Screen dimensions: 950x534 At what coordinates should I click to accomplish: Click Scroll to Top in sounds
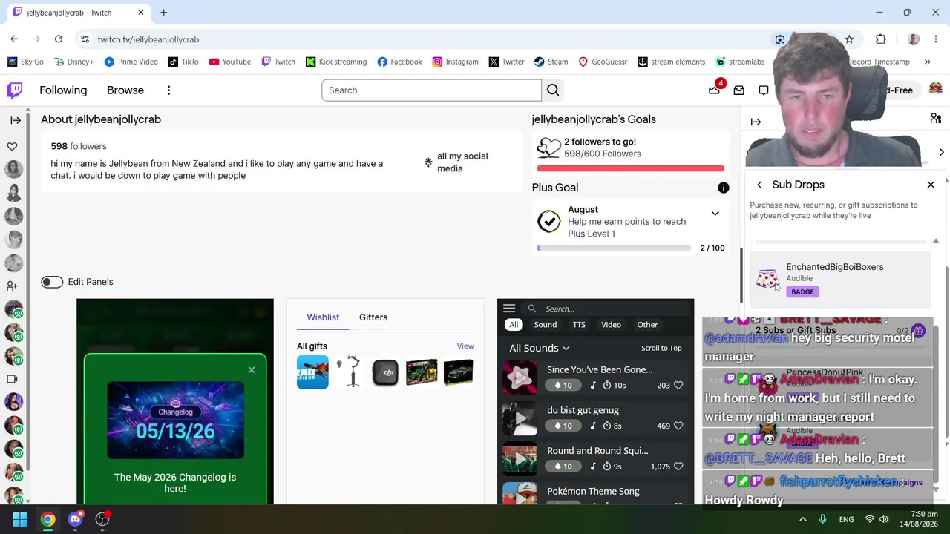661,348
